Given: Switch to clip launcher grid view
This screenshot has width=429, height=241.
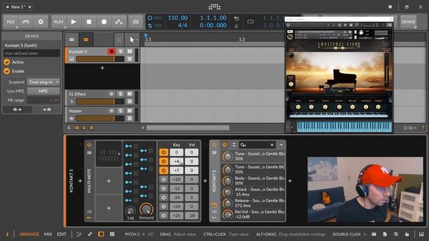Looking at the screenshot, I should pos(72,39).
